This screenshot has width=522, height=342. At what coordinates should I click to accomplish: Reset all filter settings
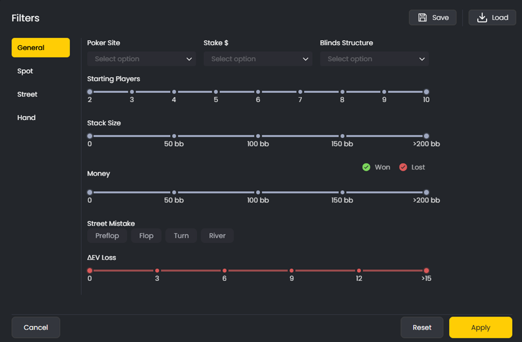point(422,327)
